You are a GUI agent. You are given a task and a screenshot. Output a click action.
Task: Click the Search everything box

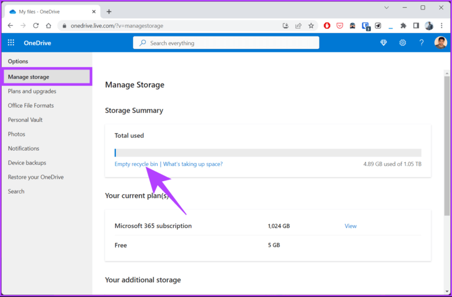tap(226, 43)
